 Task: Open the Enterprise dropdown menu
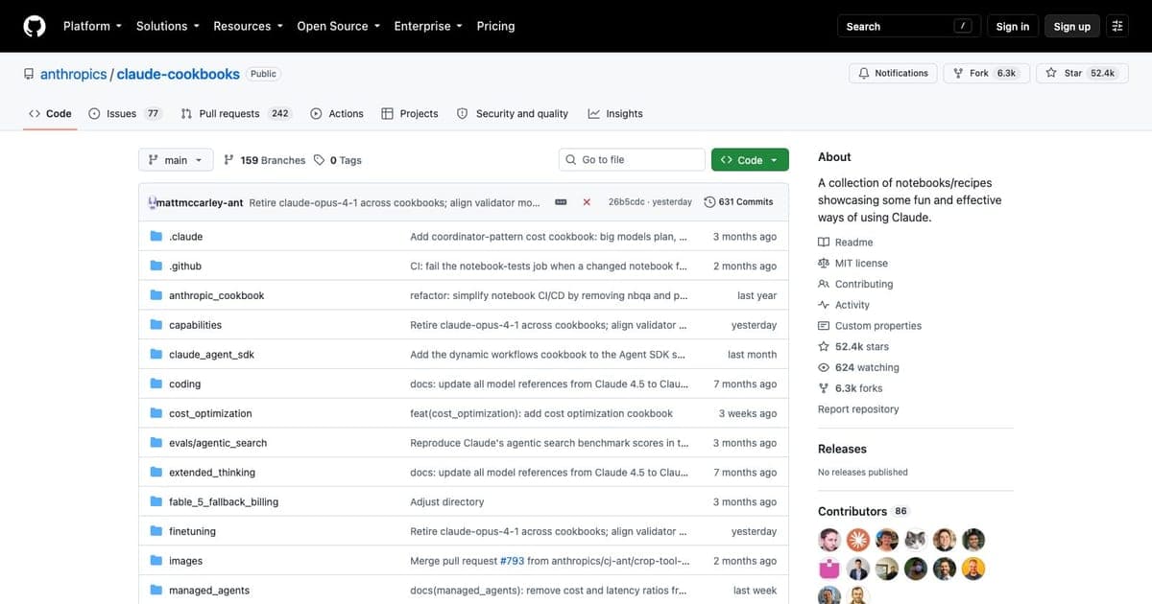tap(428, 26)
